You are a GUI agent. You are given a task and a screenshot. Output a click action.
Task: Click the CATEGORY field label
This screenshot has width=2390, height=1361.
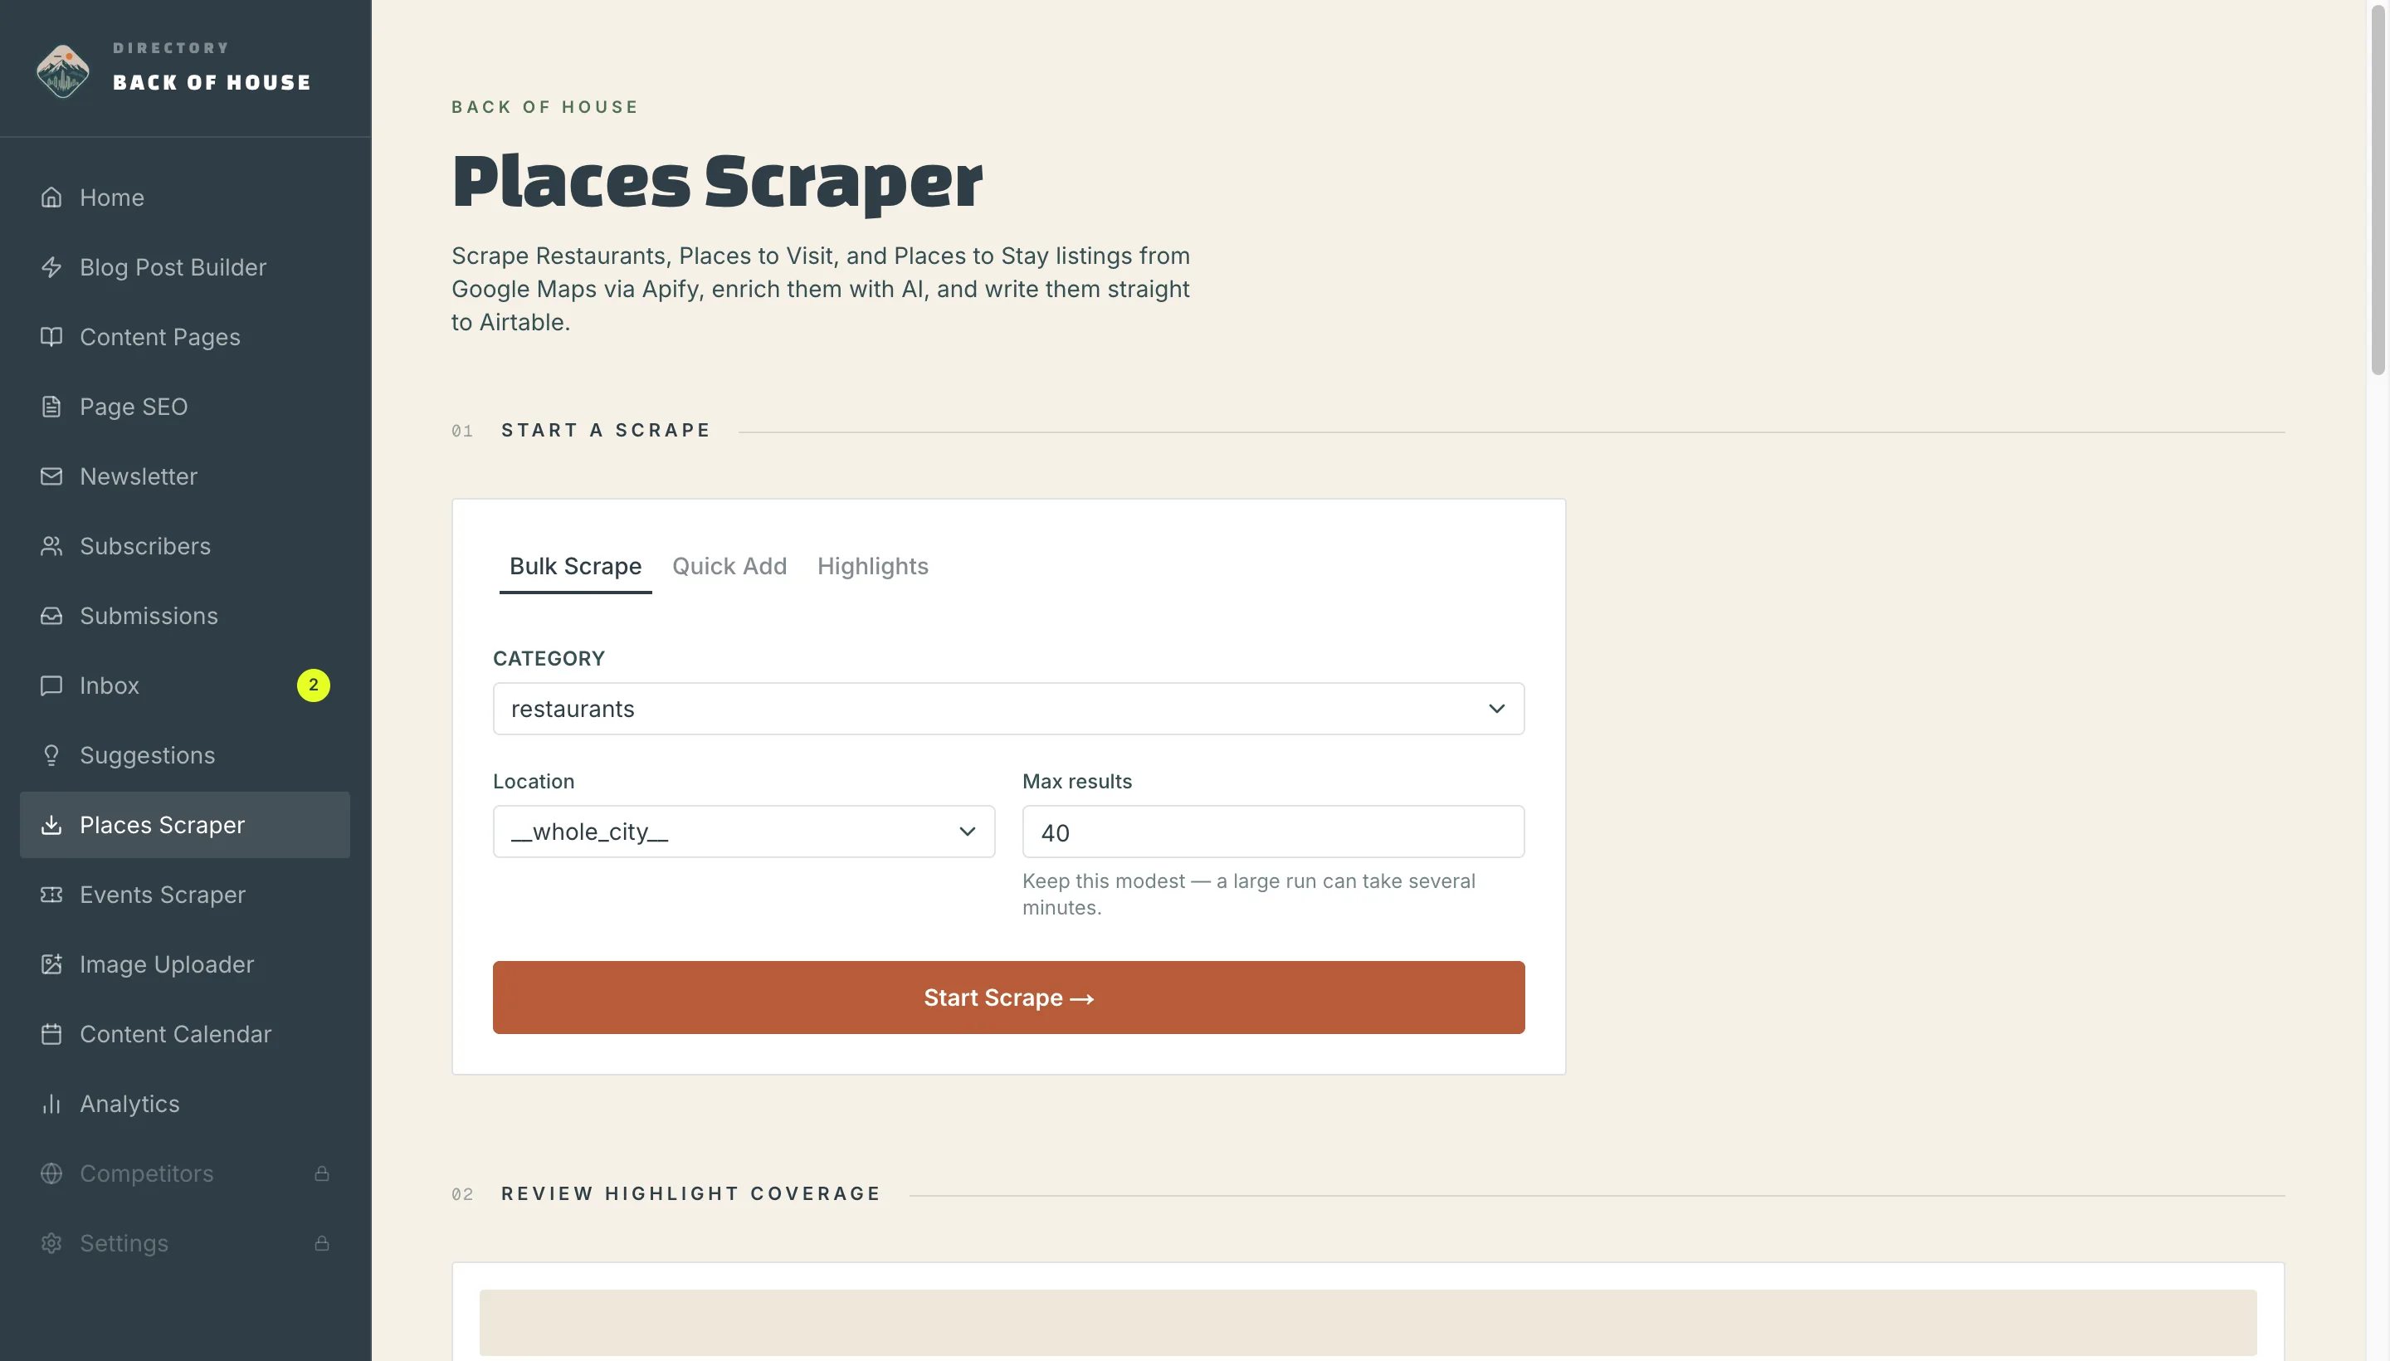coord(549,658)
